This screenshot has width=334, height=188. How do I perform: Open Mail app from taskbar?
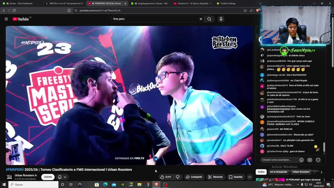click(114, 185)
